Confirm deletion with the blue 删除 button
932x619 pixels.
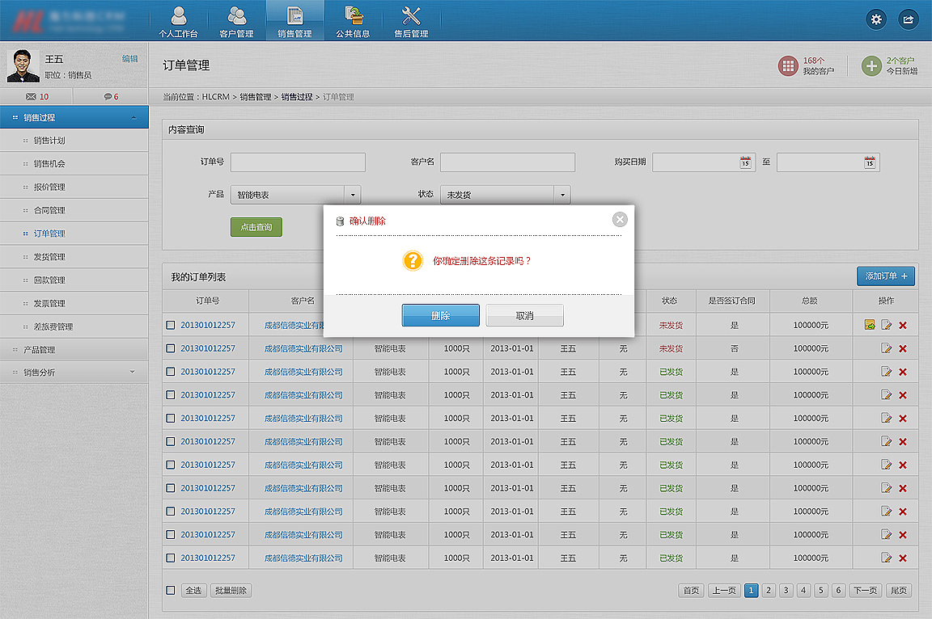[x=440, y=315]
